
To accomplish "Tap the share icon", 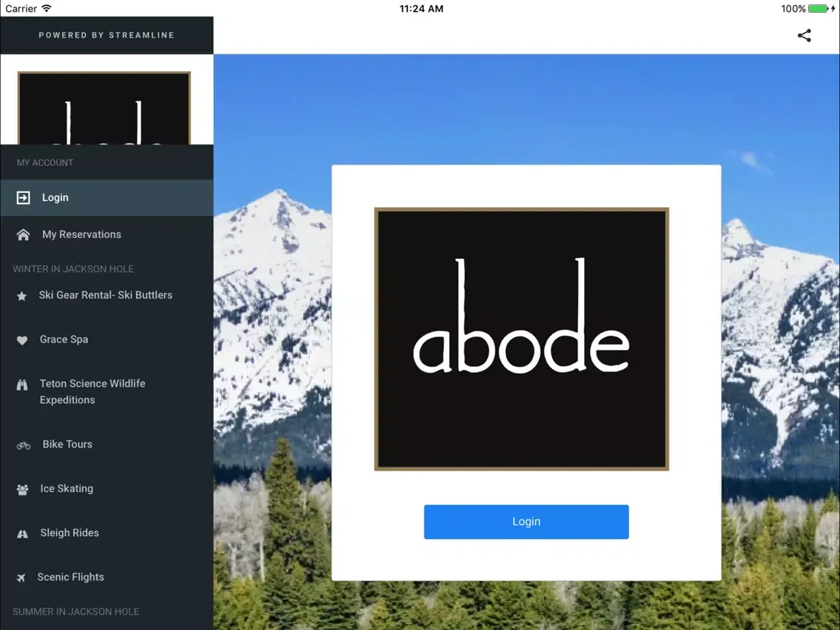I will pyautogui.click(x=804, y=35).
